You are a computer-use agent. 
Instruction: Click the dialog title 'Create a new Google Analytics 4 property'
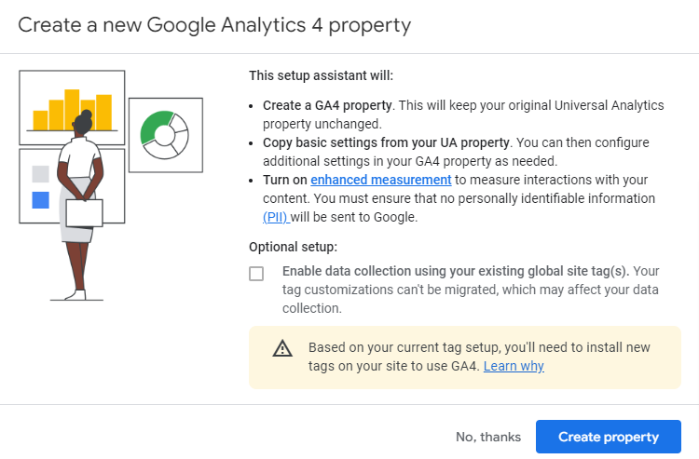tap(214, 24)
